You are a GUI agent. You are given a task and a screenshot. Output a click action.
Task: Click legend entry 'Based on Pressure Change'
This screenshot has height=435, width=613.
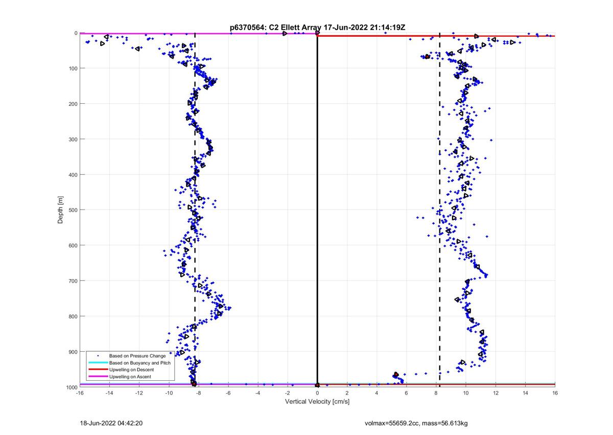(137, 355)
